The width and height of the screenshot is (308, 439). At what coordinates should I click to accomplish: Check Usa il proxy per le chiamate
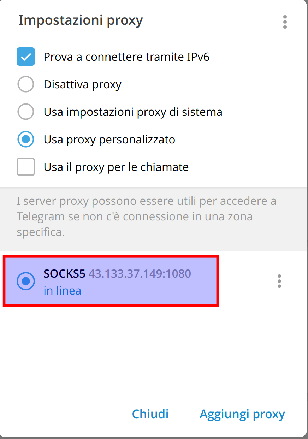(26, 167)
